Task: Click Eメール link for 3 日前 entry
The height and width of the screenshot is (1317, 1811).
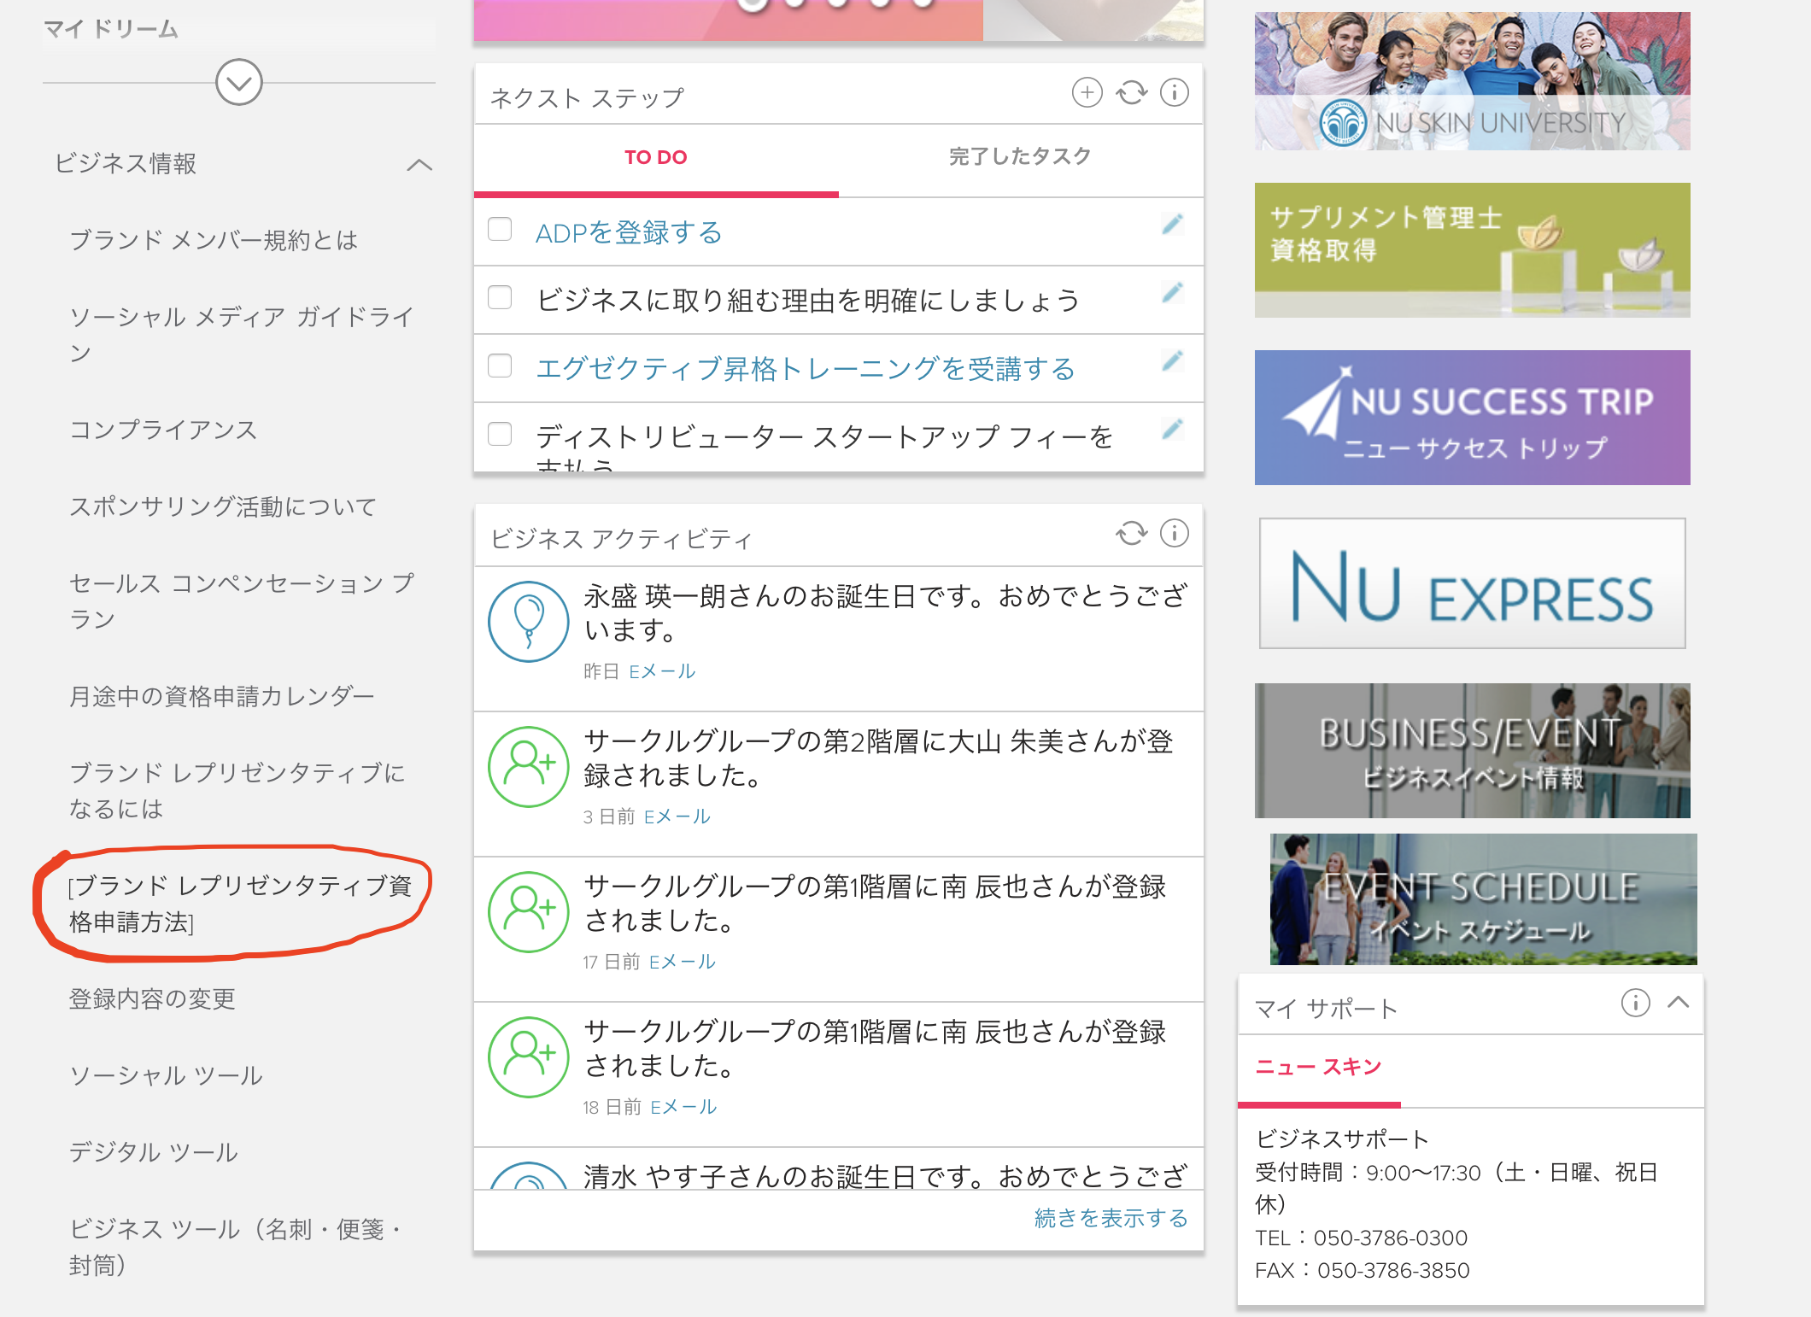Action: 677,817
